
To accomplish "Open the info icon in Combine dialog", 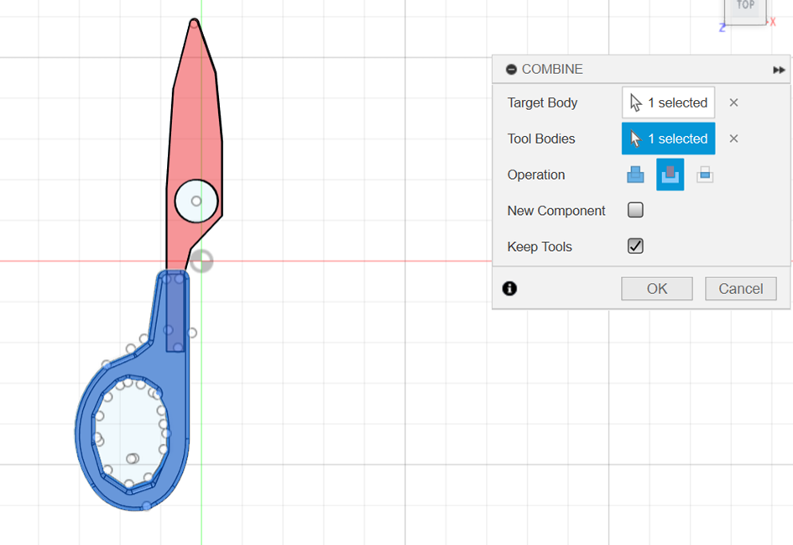I will pyautogui.click(x=509, y=288).
